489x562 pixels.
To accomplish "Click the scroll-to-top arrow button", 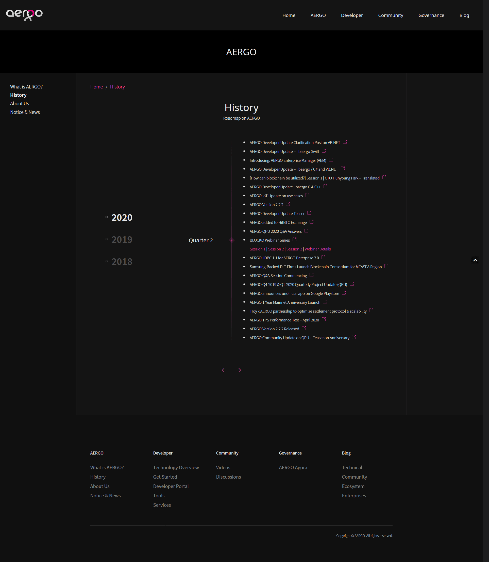I will (475, 260).
